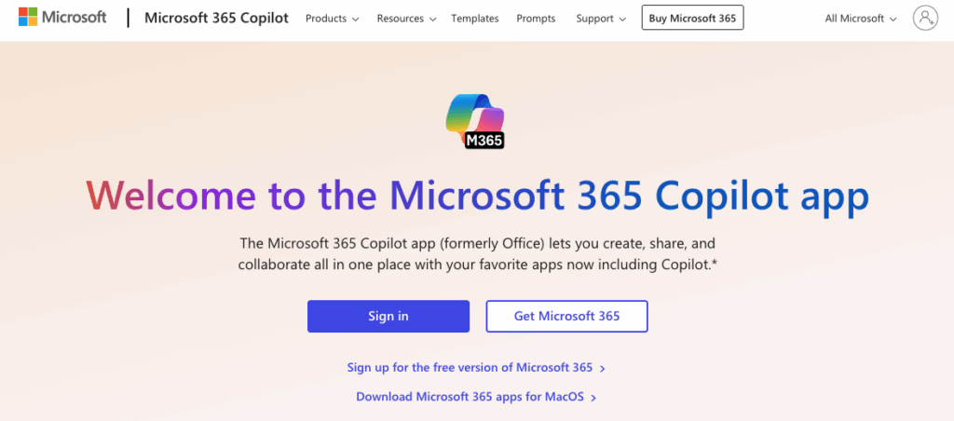Click the arrow after the free version link
954x421 pixels.
coord(603,369)
